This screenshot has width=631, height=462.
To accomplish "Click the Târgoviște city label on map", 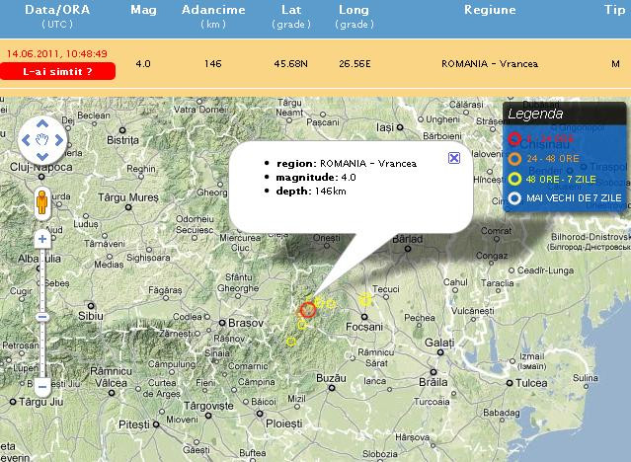I will [x=209, y=406].
